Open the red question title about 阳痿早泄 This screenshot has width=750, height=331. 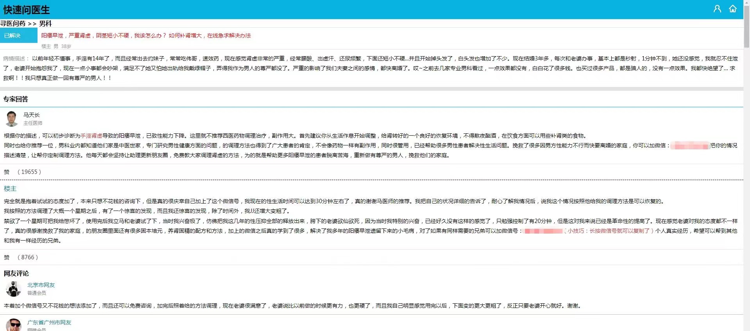point(146,35)
